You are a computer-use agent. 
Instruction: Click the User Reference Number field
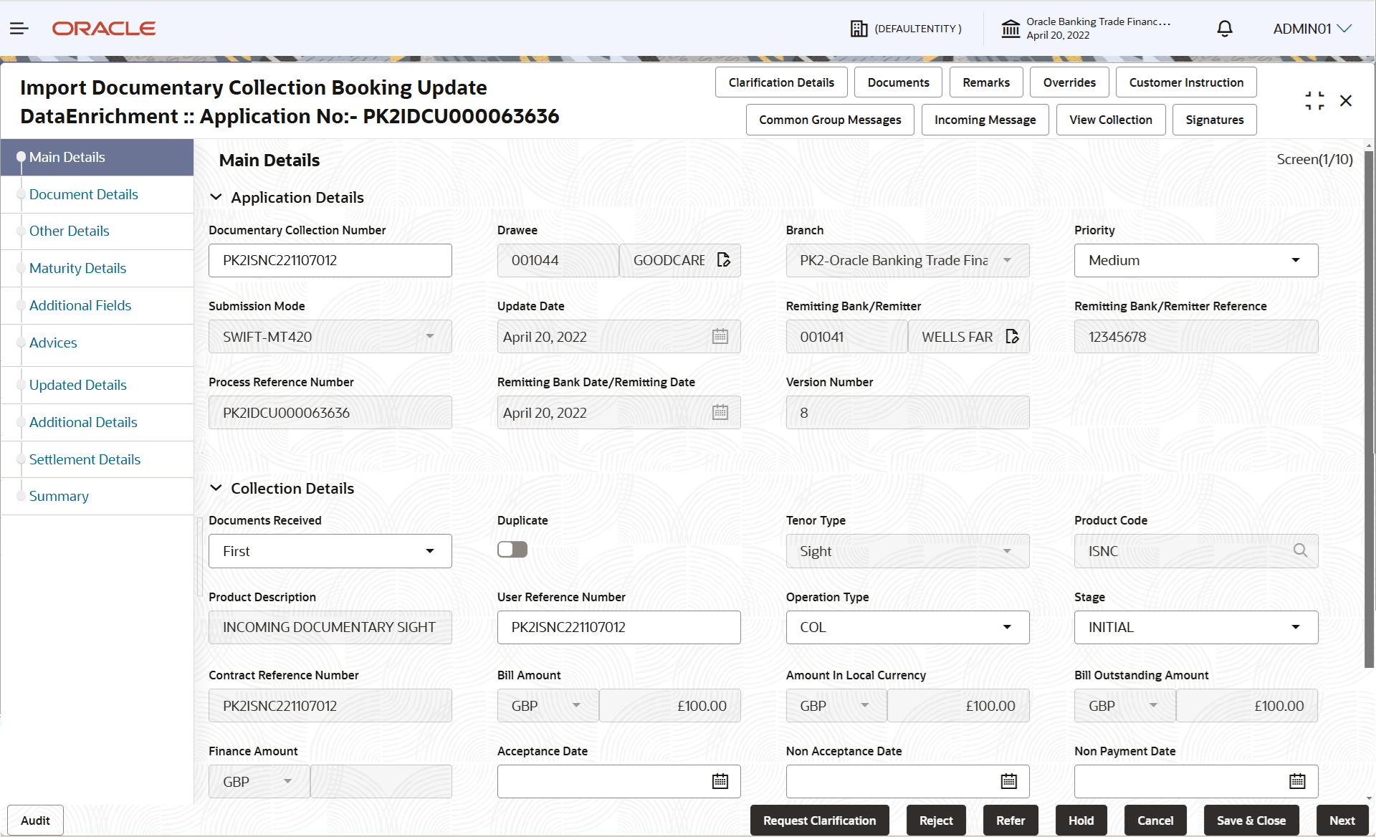[x=618, y=627]
